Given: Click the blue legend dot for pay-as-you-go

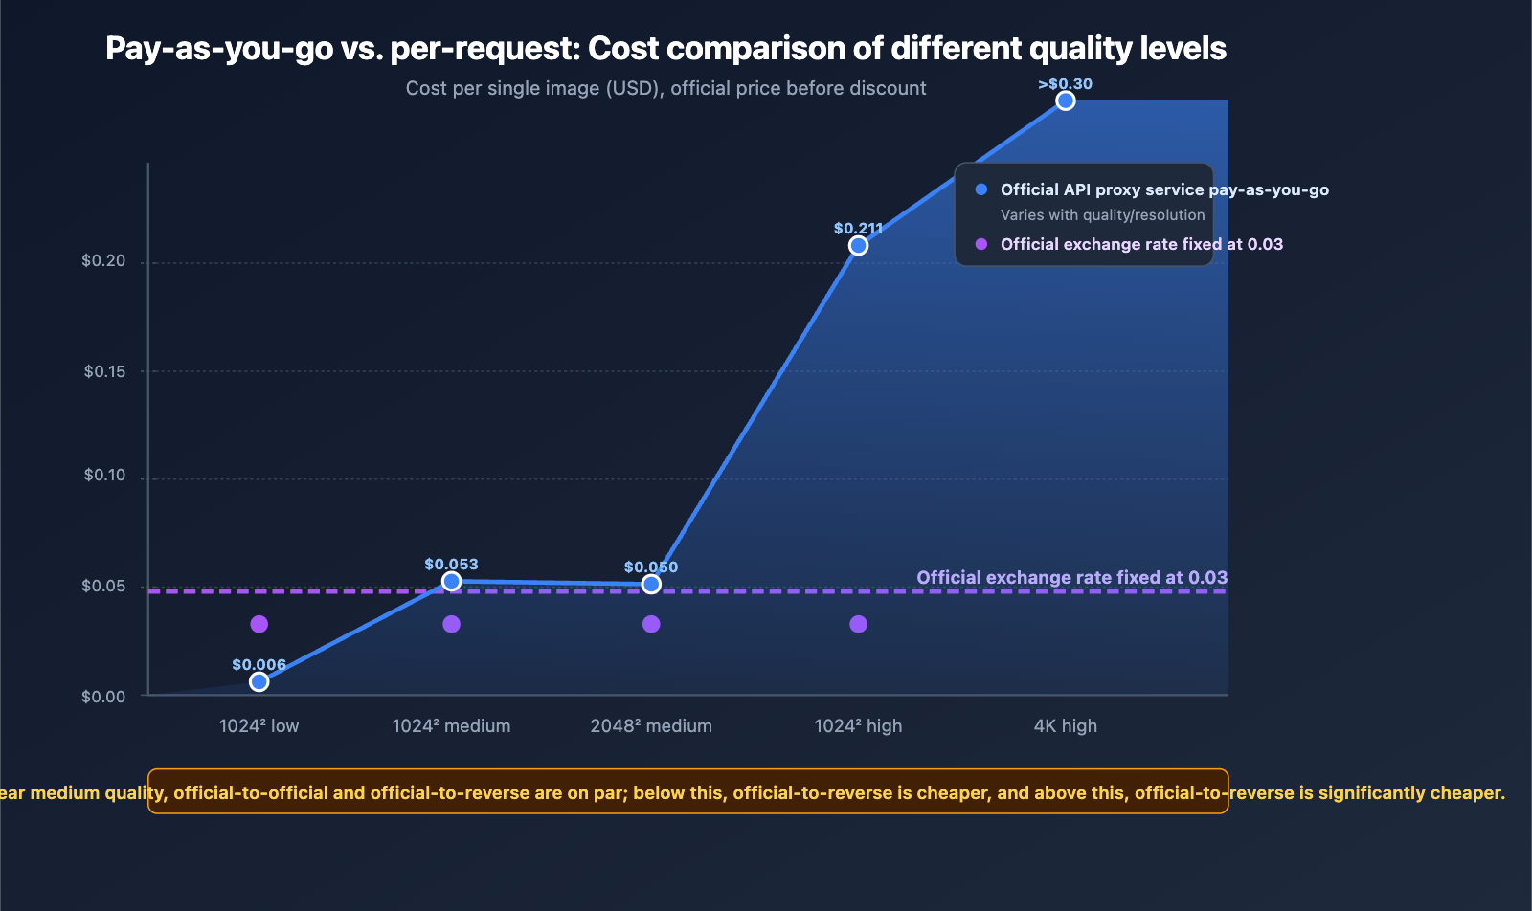Looking at the screenshot, I should pos(980,189).
